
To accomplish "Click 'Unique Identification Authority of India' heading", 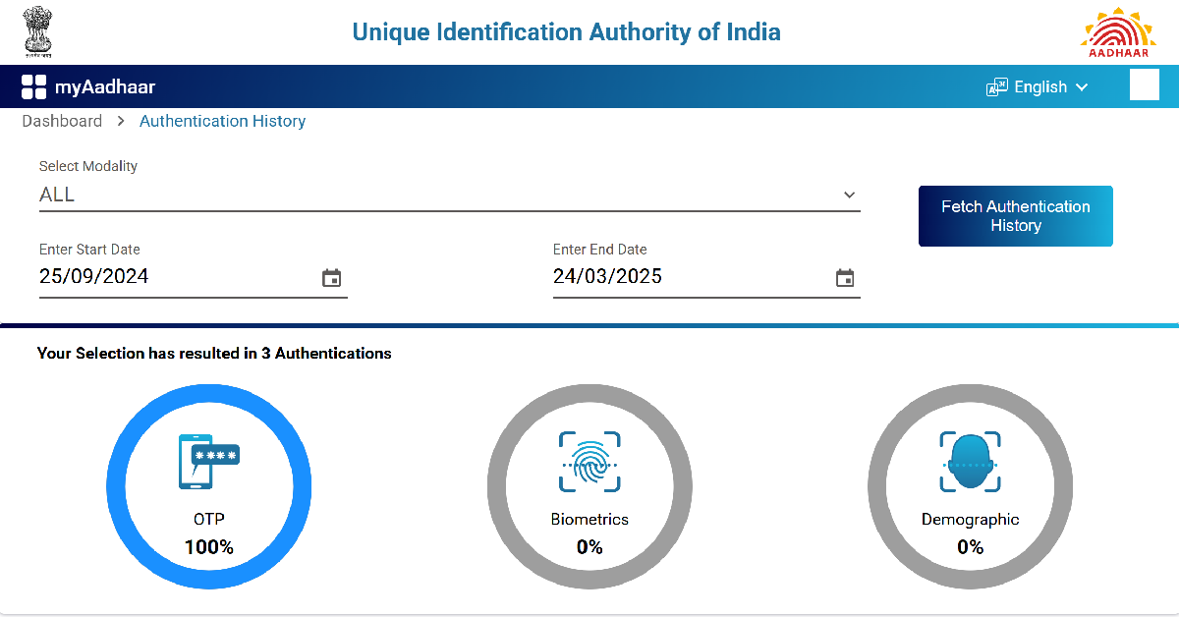I will [x=567, y=31].
